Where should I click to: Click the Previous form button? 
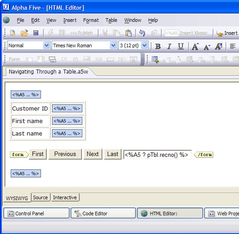tap(65, 154)
